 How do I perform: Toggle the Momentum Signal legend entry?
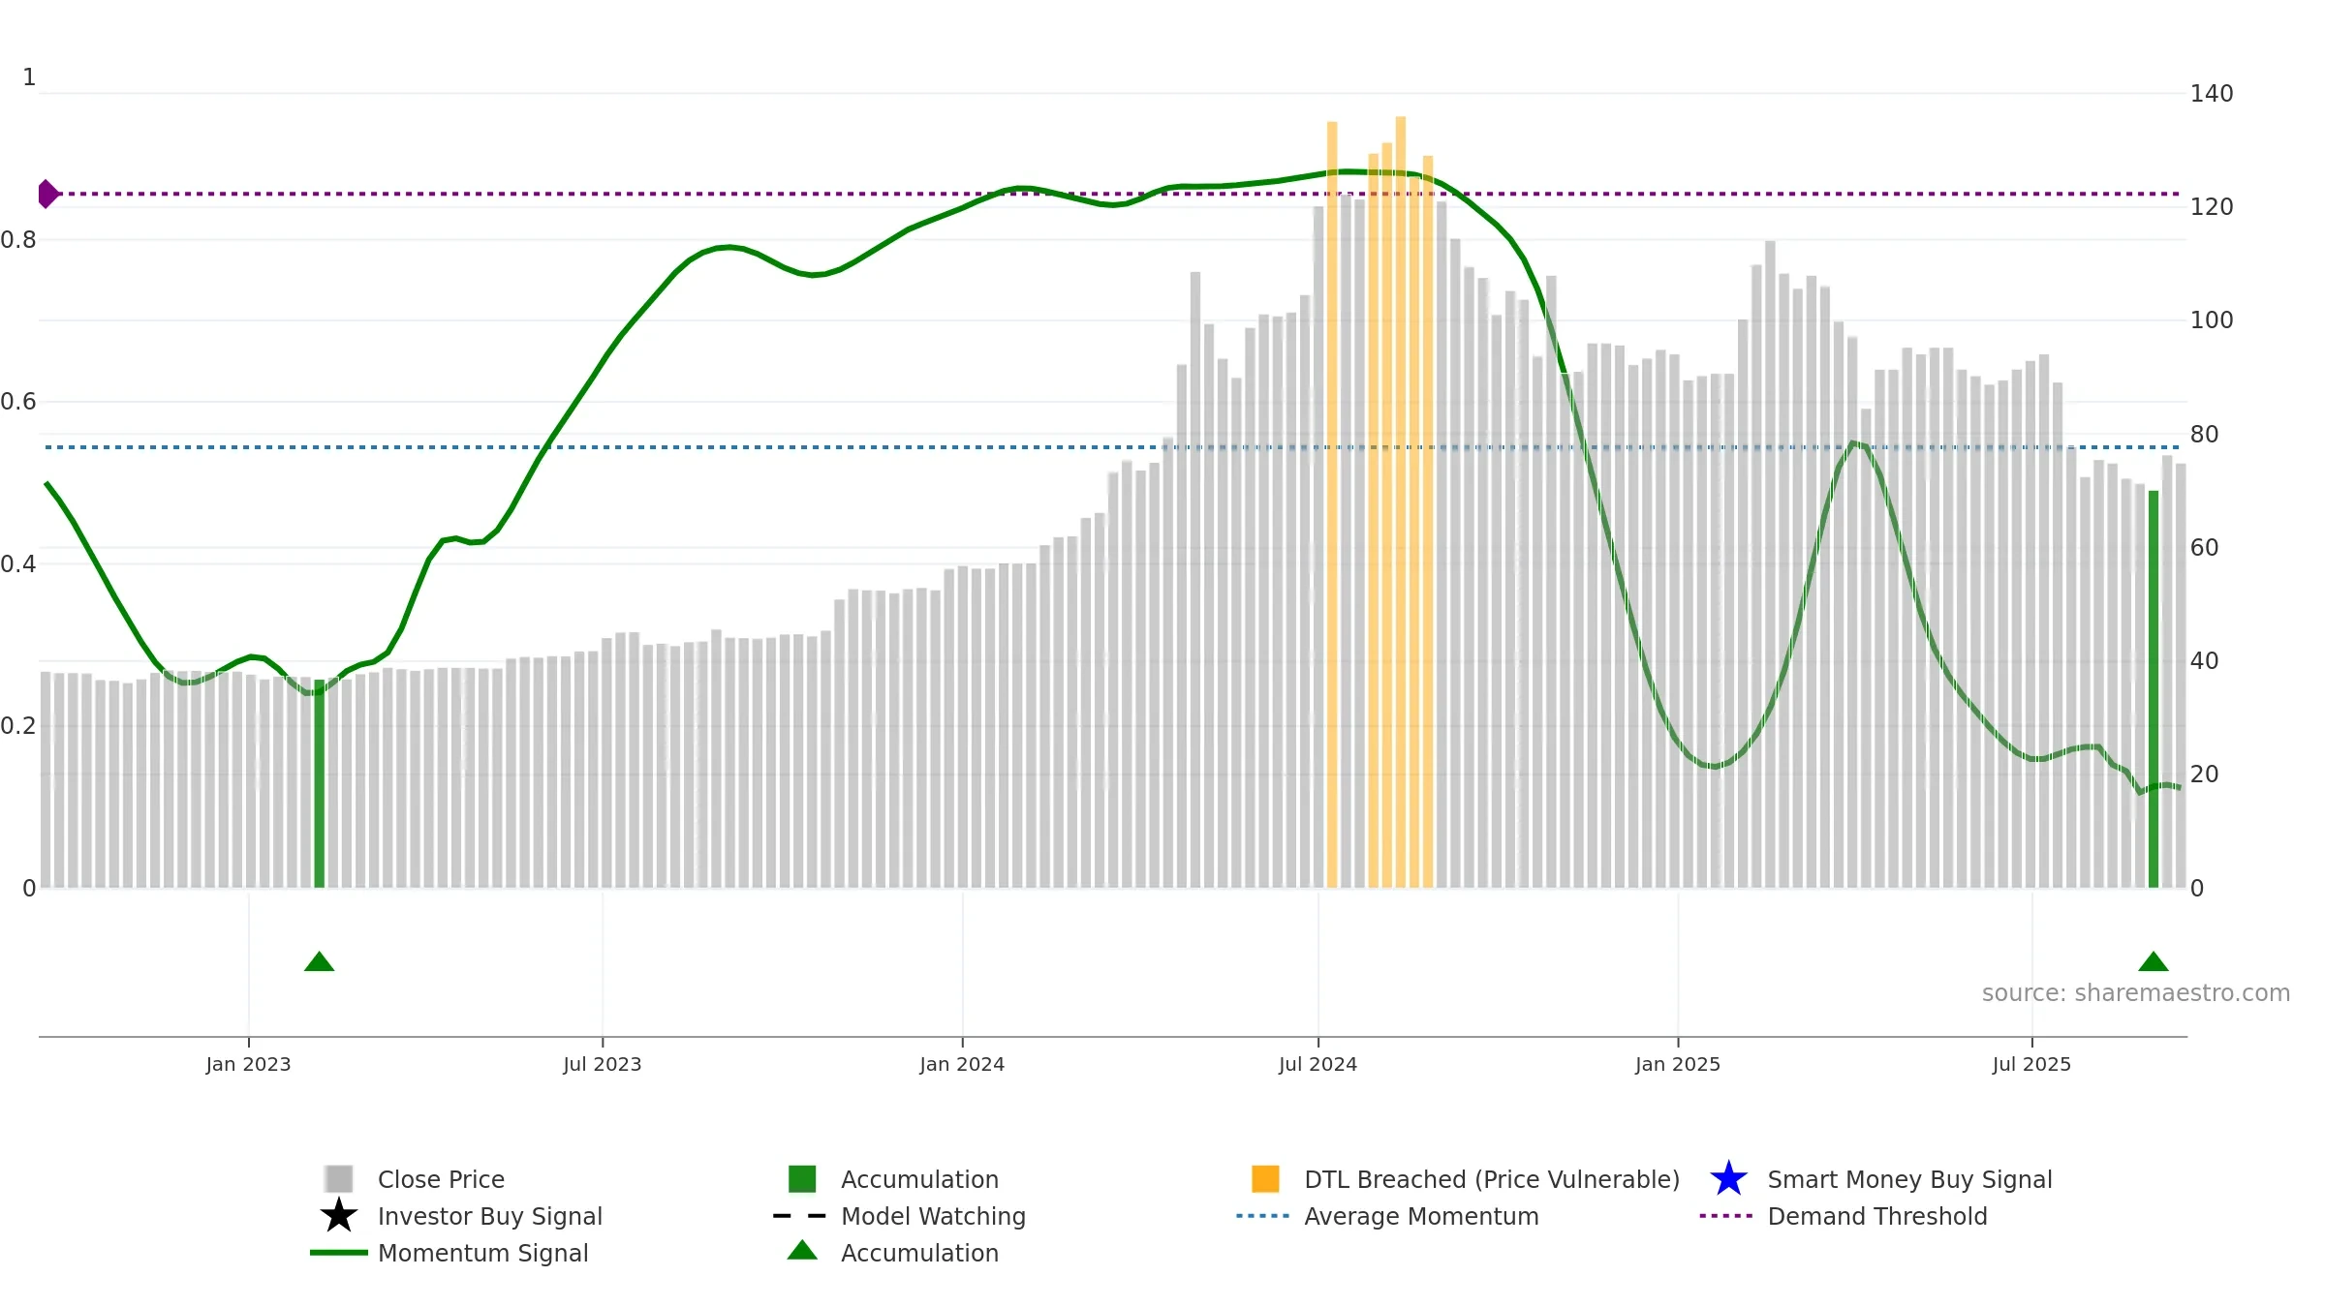(482, 1253)
